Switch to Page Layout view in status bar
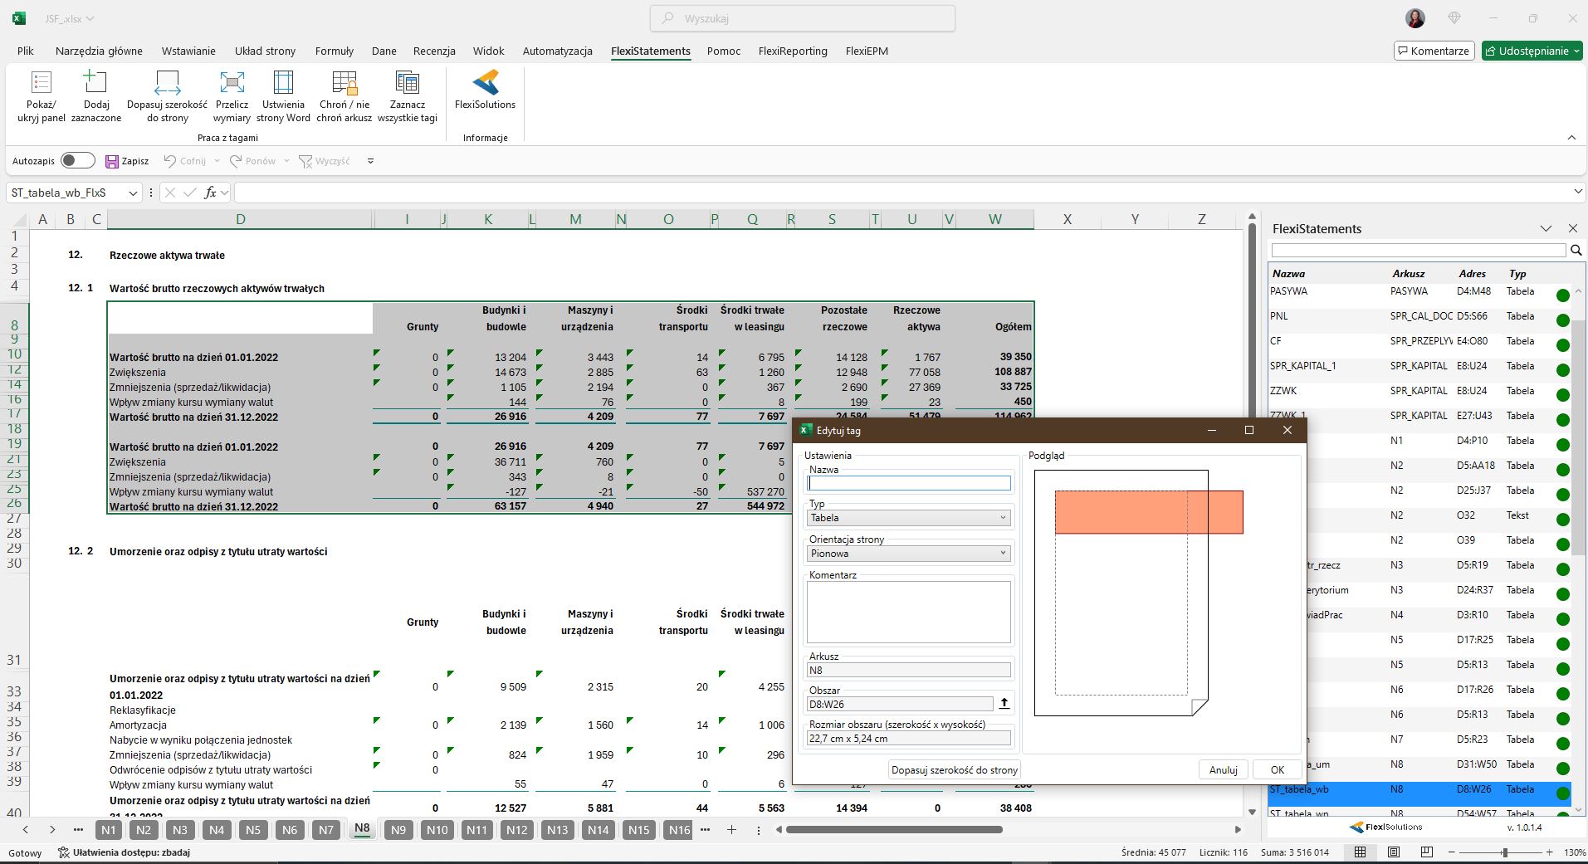Screen dimensions: 1588x864 [x=1394, y=852]
